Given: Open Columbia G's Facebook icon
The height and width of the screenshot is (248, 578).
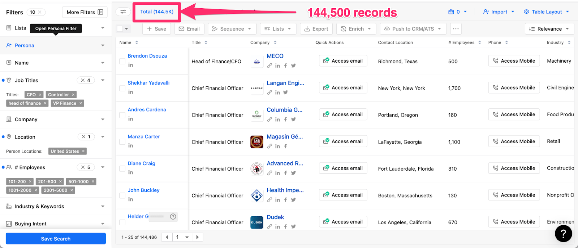Looking at the screenshot, I should tap(285, 119).
